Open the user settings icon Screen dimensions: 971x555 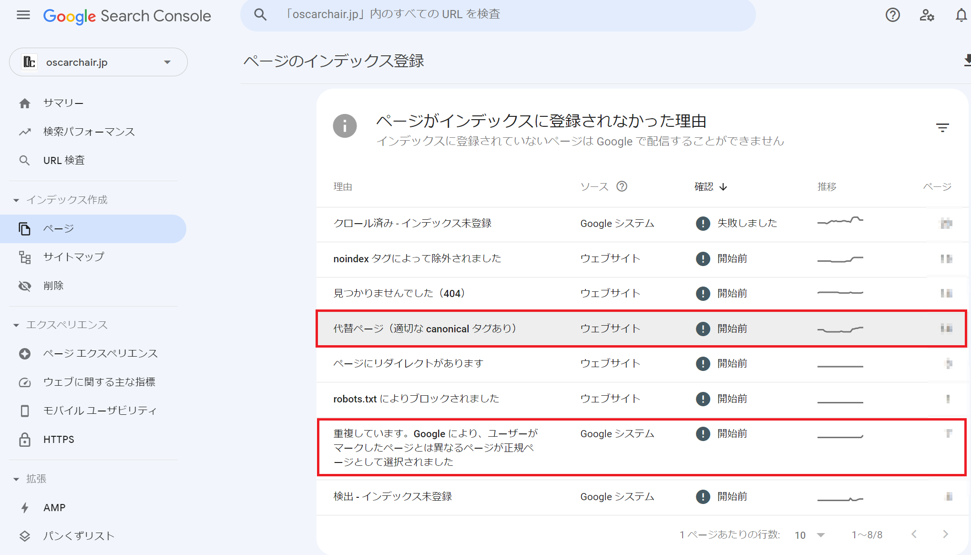click(x=927, y=15)
